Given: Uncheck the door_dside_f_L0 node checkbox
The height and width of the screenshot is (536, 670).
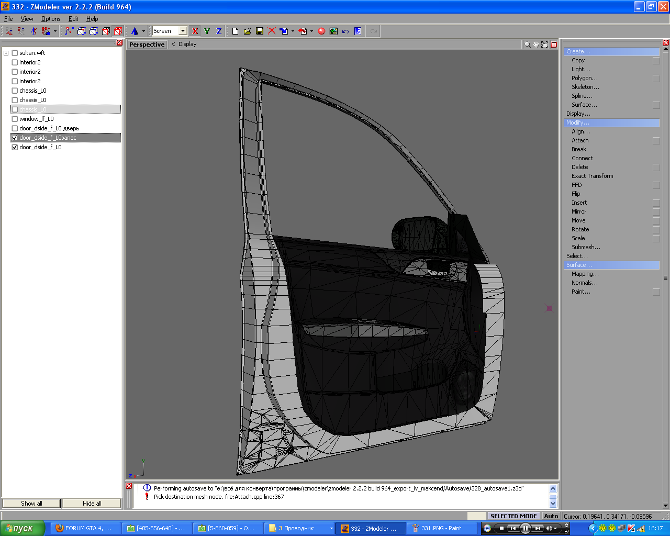Looking at the screenshot, I should pos(15,148).
